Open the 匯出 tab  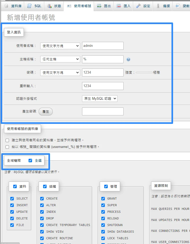(x=104, y=6)
